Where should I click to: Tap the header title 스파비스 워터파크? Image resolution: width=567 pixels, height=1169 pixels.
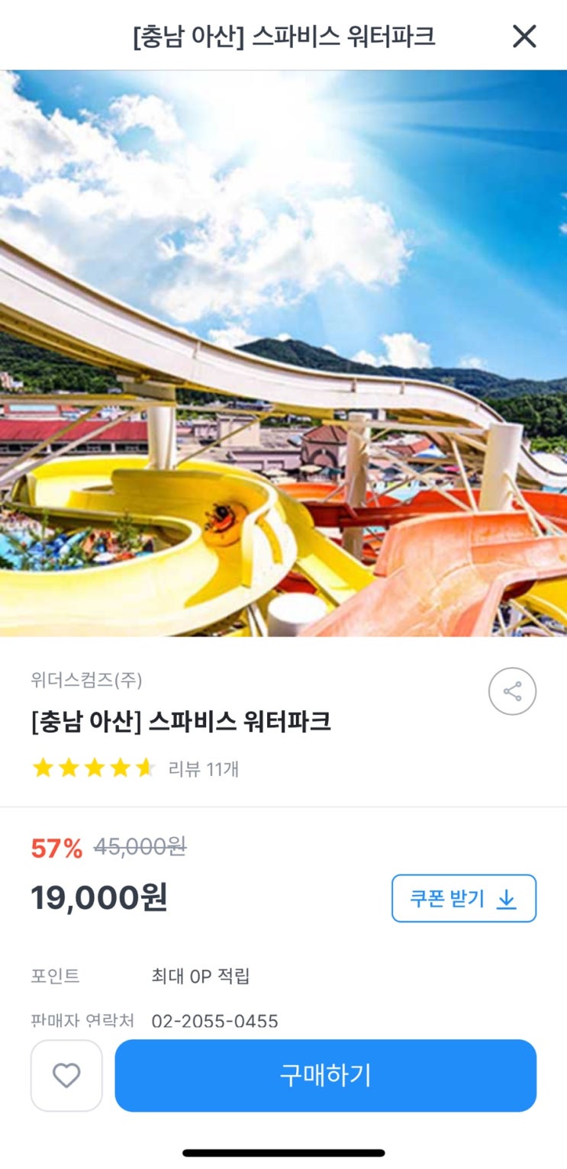284,37
